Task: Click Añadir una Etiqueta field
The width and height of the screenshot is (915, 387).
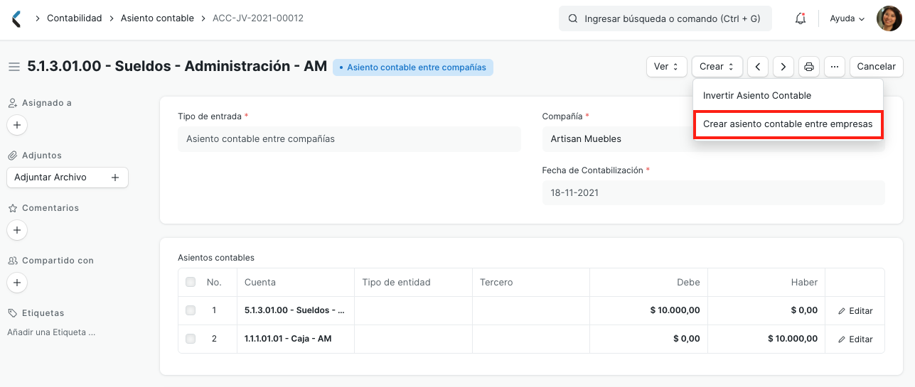Action: [x=51, y=332]
